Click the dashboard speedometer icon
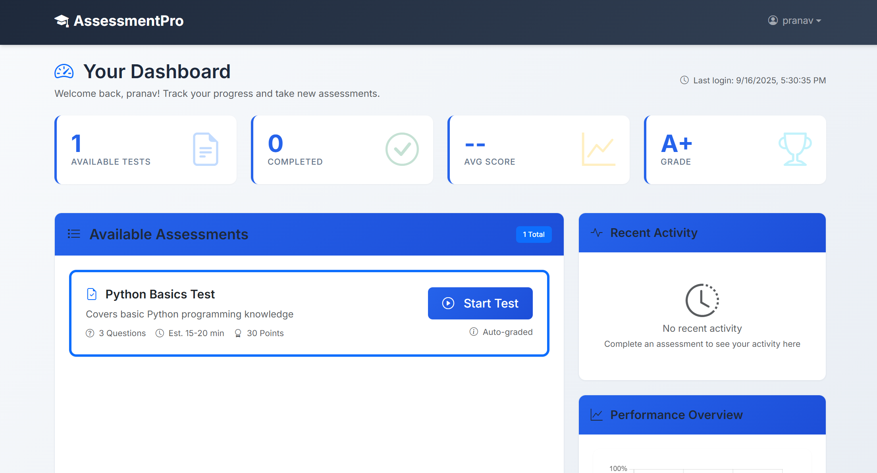 [x=64, y=72]
